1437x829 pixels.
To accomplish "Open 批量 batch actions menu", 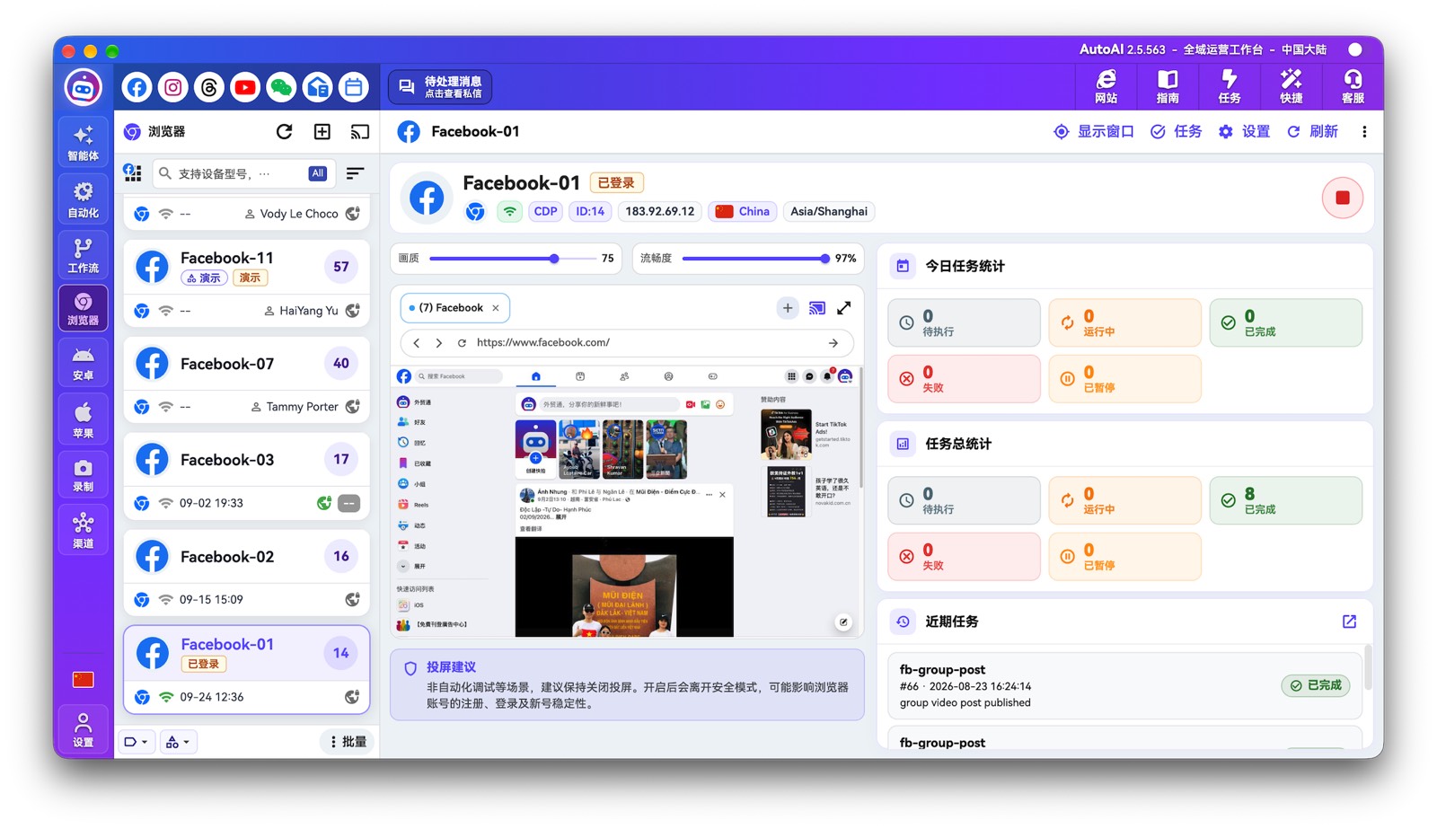I will coord(348,742).
